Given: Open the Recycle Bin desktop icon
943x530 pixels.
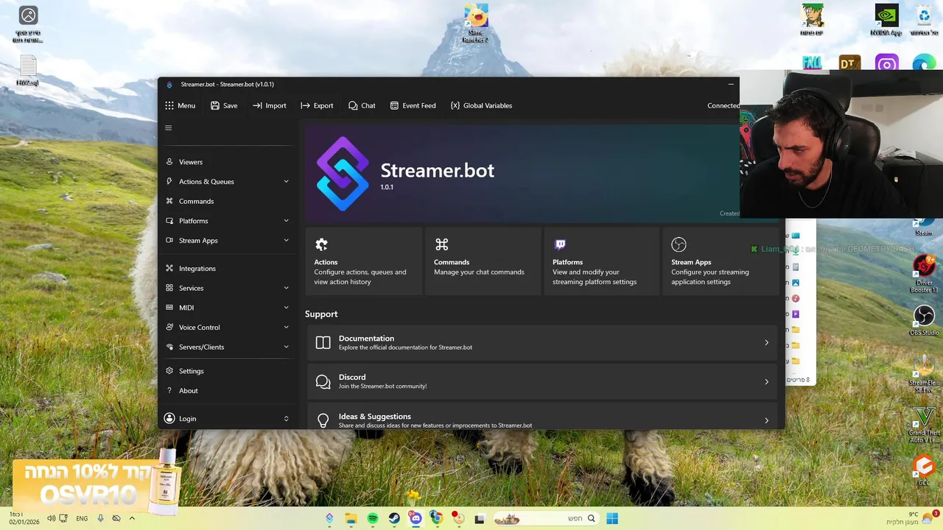Looking at the screenshot, I should 924,21.
